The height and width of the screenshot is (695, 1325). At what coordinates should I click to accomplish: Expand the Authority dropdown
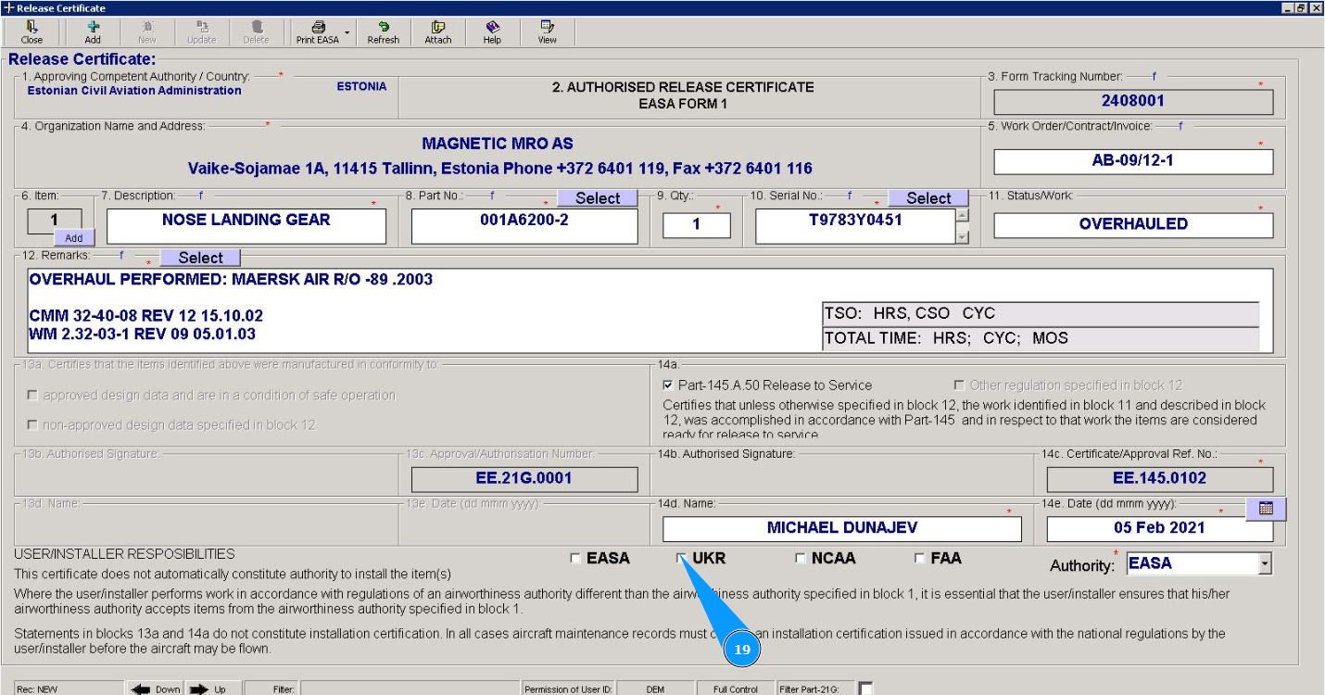(1265, 563)
